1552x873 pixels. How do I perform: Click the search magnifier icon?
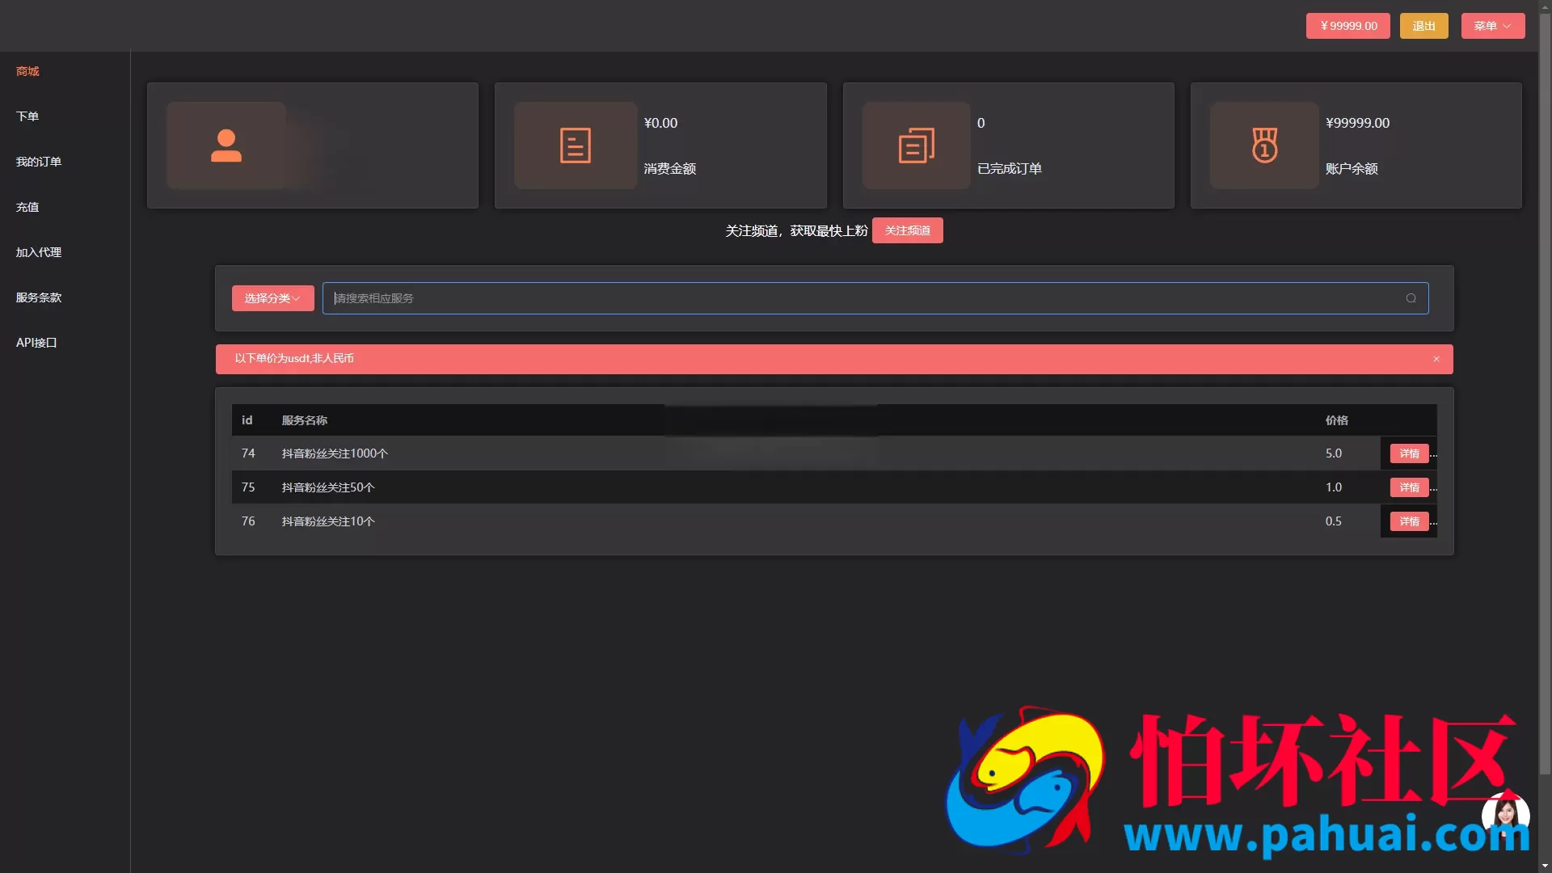[x=1411, y=298]
